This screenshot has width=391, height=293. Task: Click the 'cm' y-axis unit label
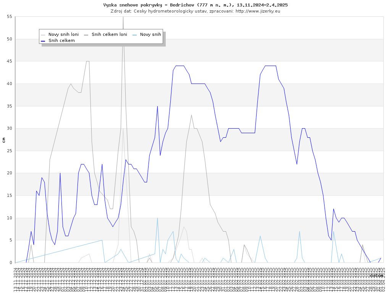coord(4,140)
